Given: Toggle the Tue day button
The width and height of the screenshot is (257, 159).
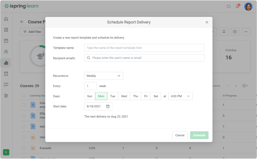Looking at the screenshot, I should click(113, 96).
